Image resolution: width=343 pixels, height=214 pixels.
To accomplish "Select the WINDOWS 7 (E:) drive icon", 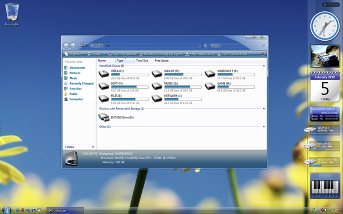I will point(210,74).
